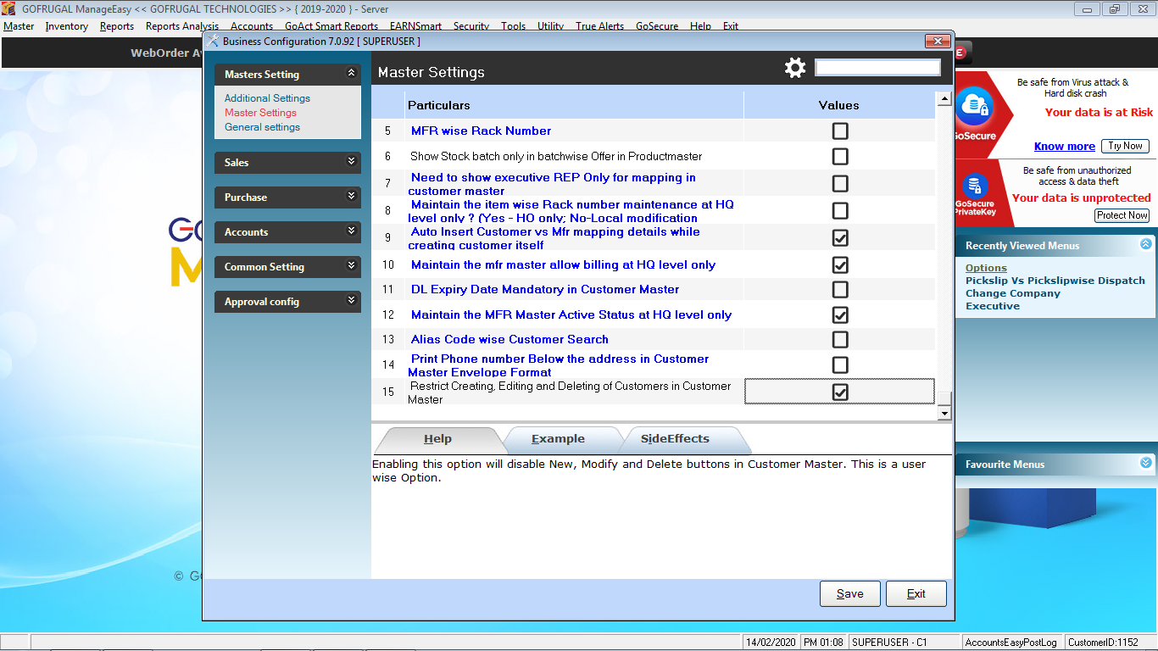Toggle Show Stock batch only in batchwise Offer checkbox
The image size is (1158, 651).
840,157
